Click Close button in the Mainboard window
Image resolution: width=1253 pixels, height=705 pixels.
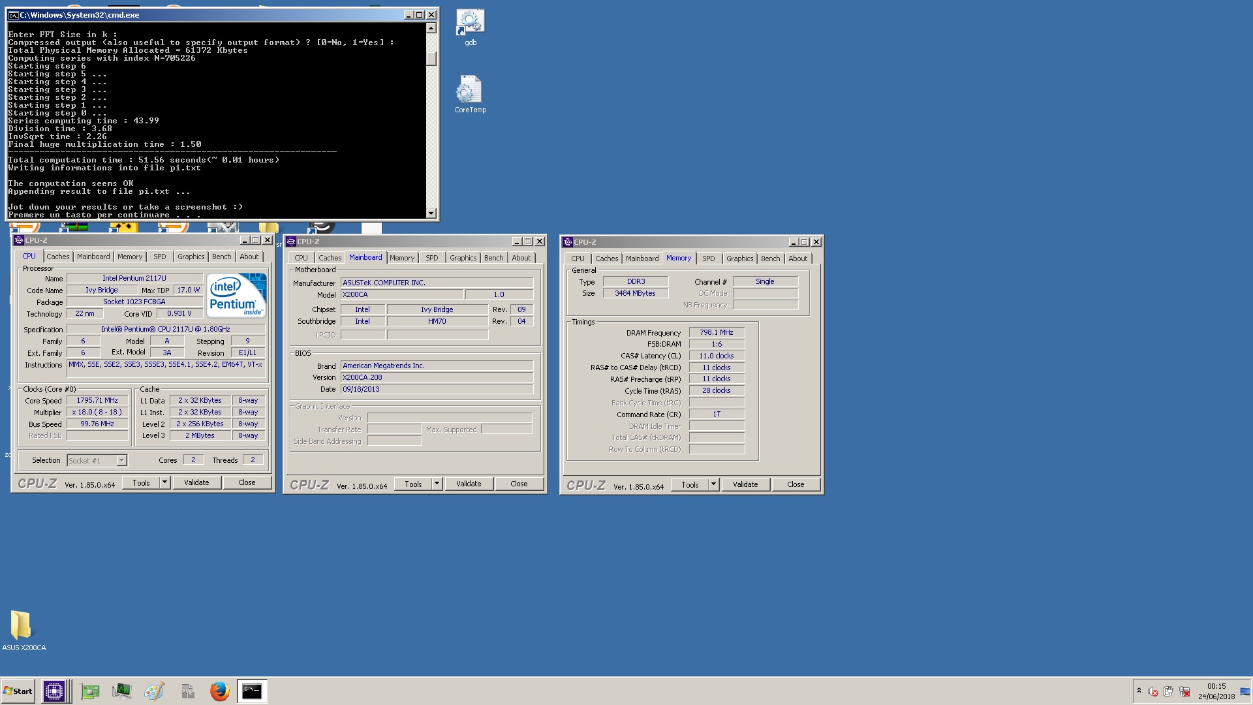pyautogui.click(x=519, y=484)
